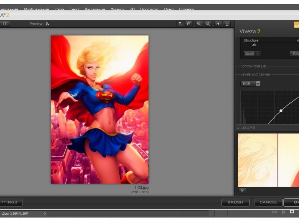This screenshot has height=224, width=299.
Task: Open the Окно menu
Action: tap(169, 9)
